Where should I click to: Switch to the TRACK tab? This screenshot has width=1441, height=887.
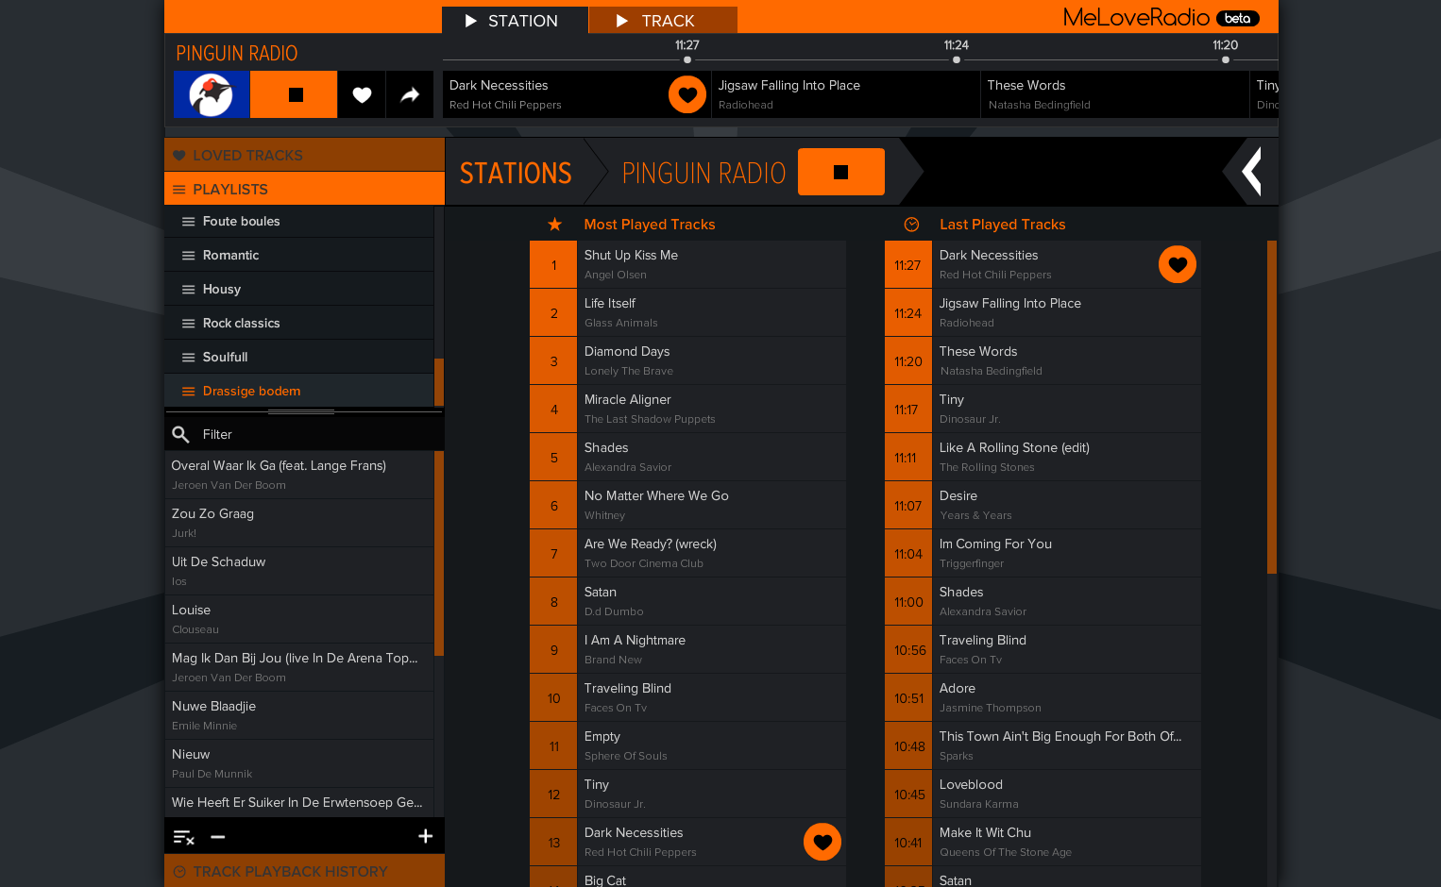tap(663, 21)
